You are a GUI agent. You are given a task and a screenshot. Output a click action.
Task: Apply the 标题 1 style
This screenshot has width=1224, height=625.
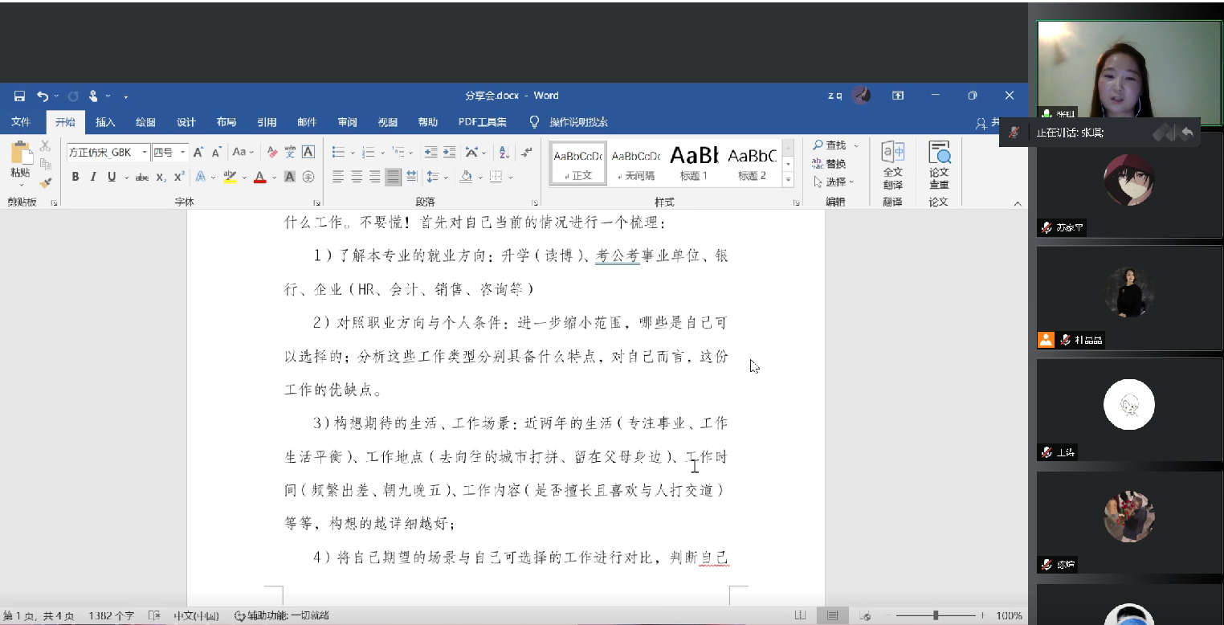pyautogui.click(x=694, y=163)
